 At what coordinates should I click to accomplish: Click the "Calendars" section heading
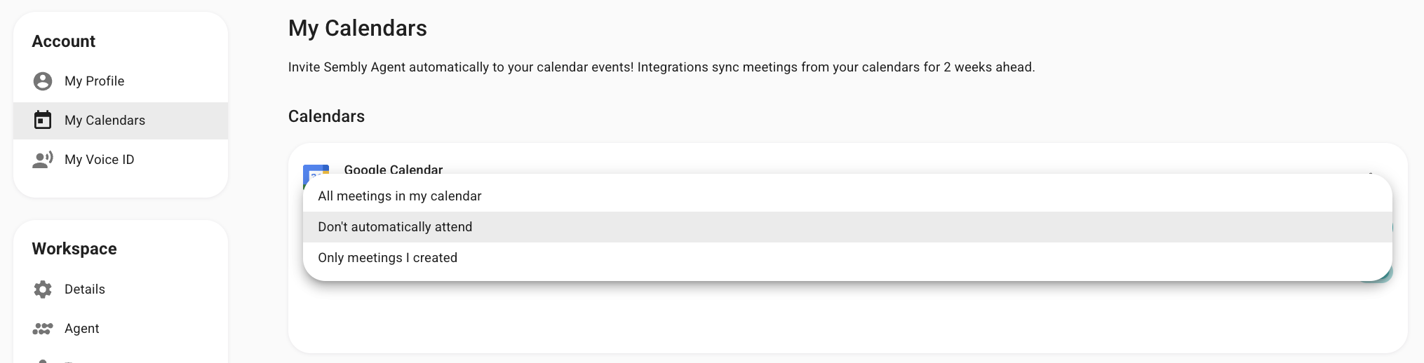click(326, 116)
